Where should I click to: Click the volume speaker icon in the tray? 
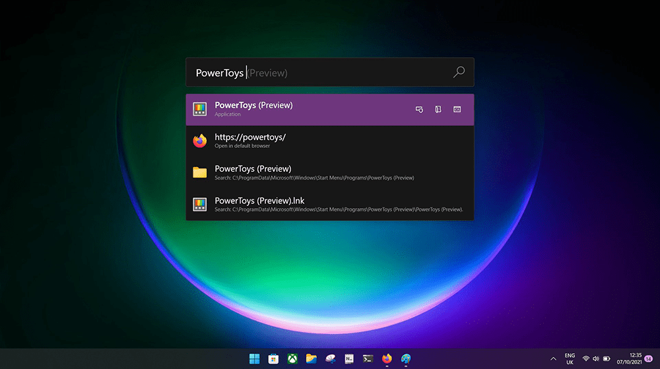click(x=595, y=359)
